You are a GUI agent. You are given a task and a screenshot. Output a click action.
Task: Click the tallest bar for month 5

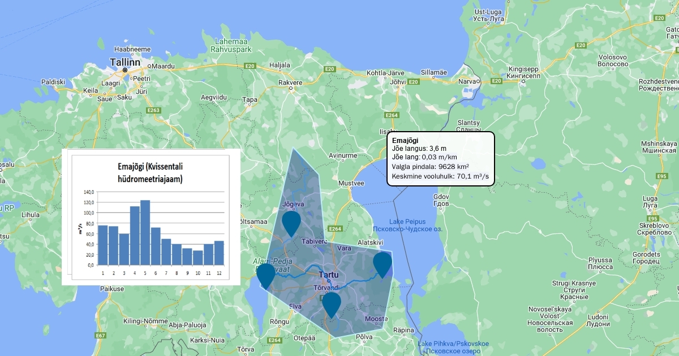click(145, 232)
